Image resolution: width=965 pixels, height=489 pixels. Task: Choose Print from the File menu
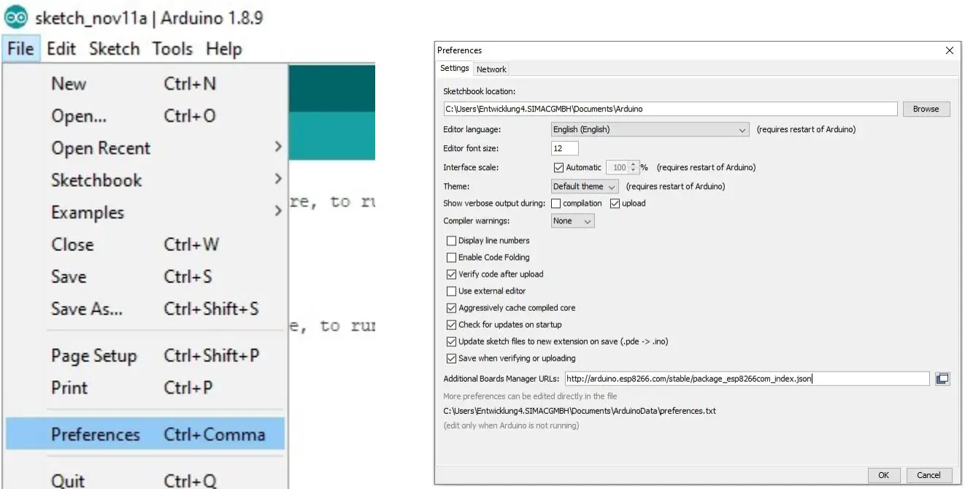pos(145,388)
